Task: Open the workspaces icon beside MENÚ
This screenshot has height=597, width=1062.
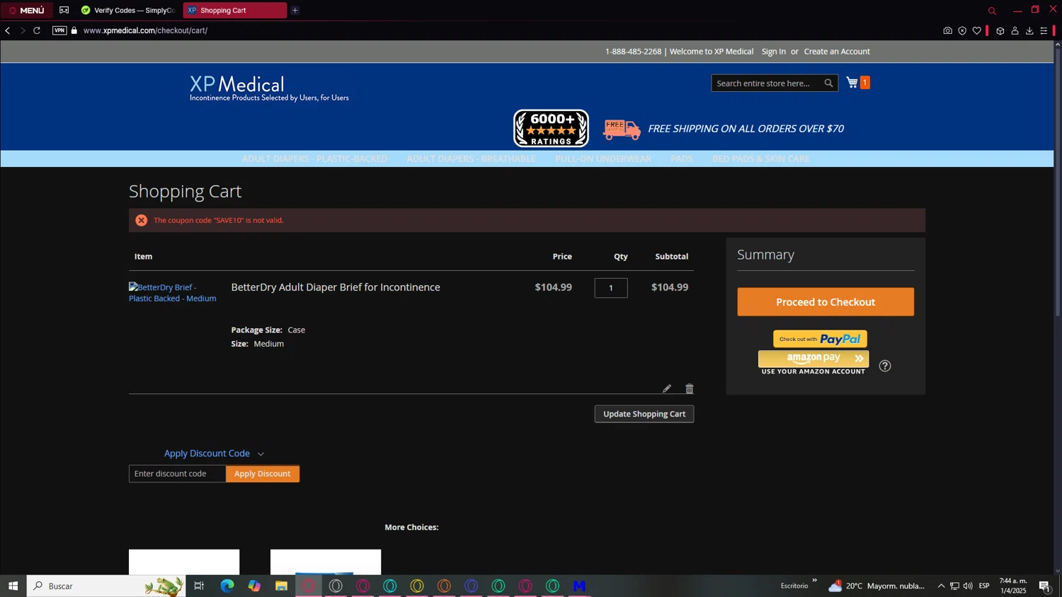Action: click(64, 10)
